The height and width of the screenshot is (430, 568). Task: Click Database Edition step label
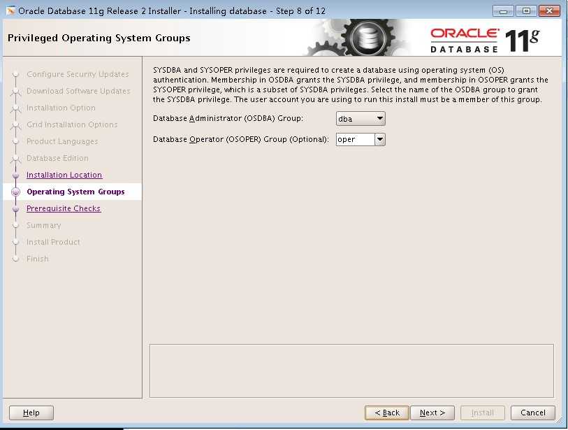57,158
